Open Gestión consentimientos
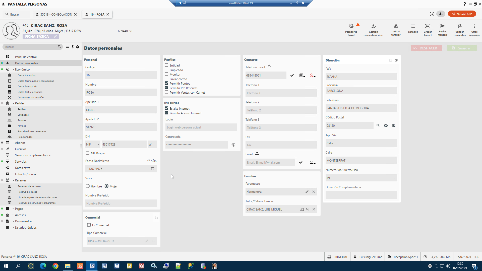Viewport: 482px width, 271px height. pos(373,30)
